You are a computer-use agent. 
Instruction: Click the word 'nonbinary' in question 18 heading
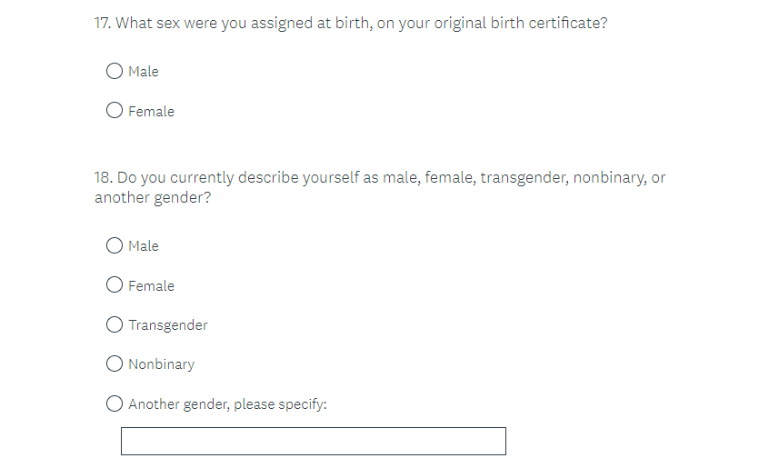click(608, 178)
